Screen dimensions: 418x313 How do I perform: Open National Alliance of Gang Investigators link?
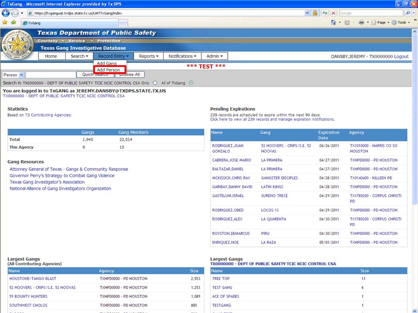60,188
